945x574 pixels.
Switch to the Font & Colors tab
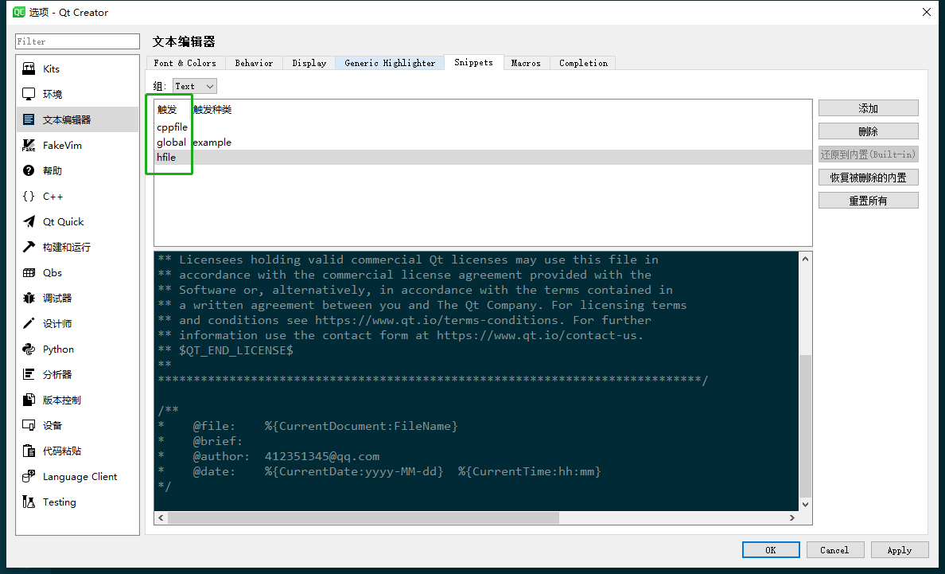pos(185,63)
